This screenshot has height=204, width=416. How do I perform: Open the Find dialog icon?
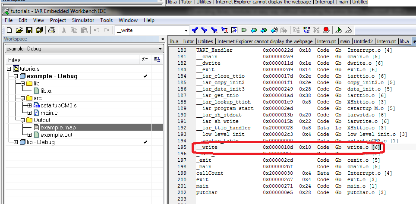[x=214, y=30]
